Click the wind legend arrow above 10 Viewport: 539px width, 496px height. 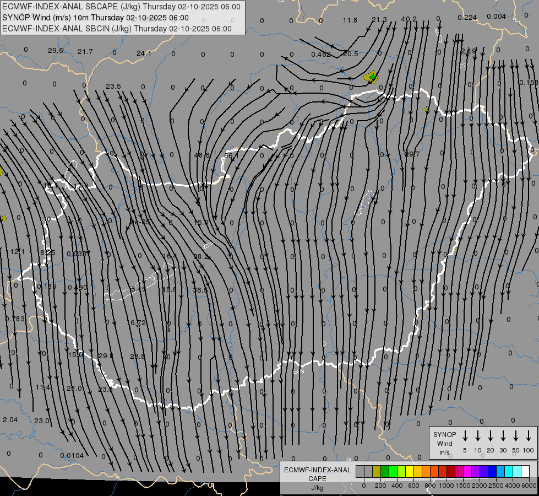[477, 436]
